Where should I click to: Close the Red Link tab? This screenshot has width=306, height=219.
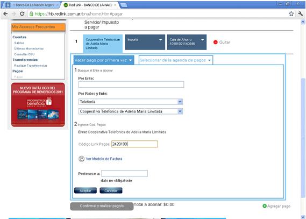tap(115, 5)
